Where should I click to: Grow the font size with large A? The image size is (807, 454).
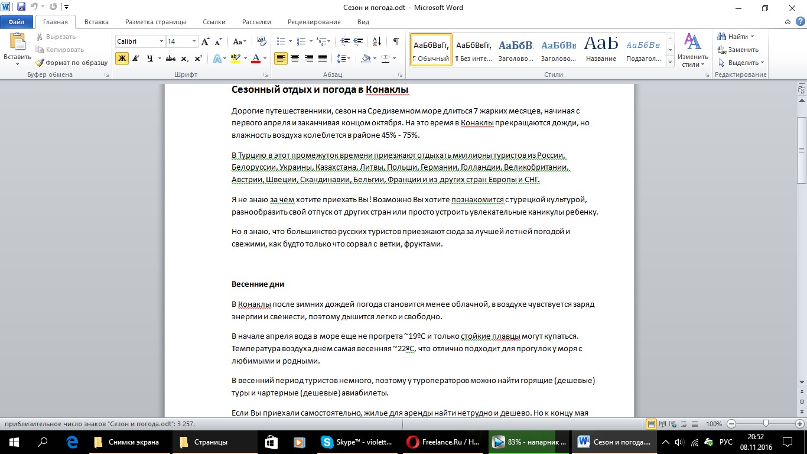point(206,41)
